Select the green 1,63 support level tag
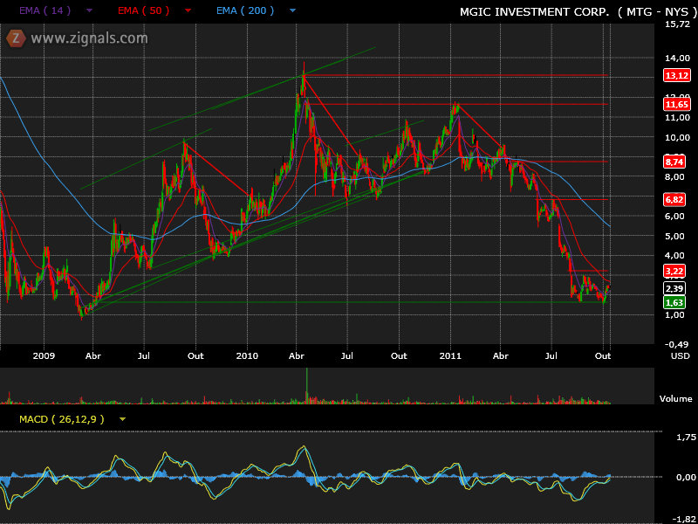Screen dimensions: 698x524 674,303
